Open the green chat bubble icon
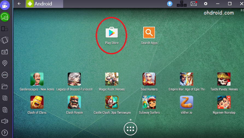This screenshot has width=244, height=138. pyautogui.click(x=5, y=17)
